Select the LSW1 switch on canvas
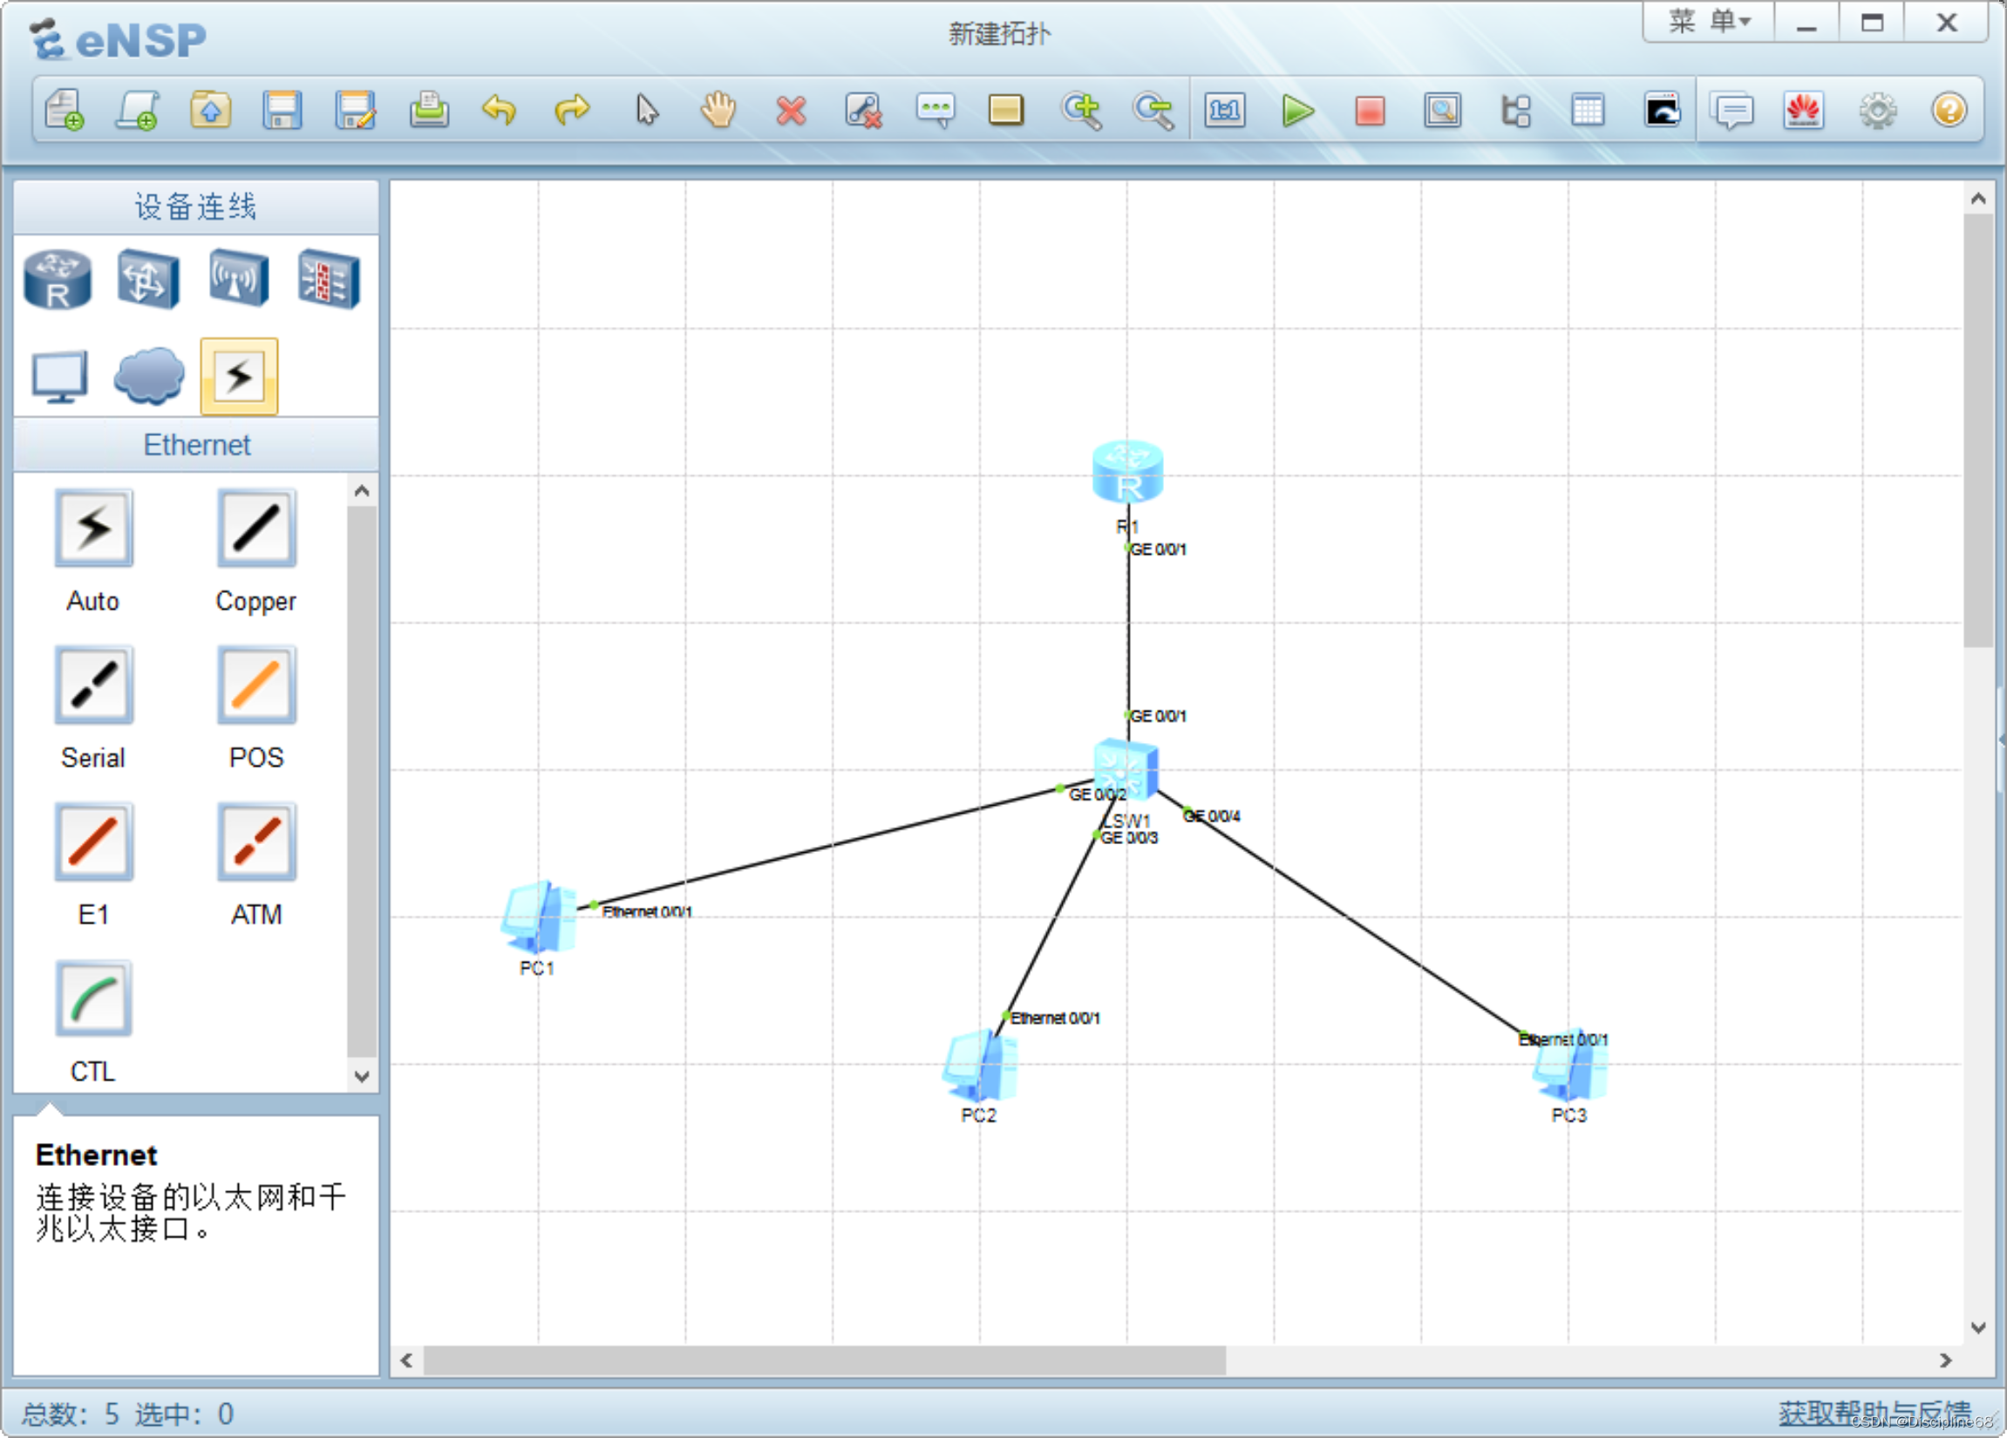 [x=1126, y=768]
